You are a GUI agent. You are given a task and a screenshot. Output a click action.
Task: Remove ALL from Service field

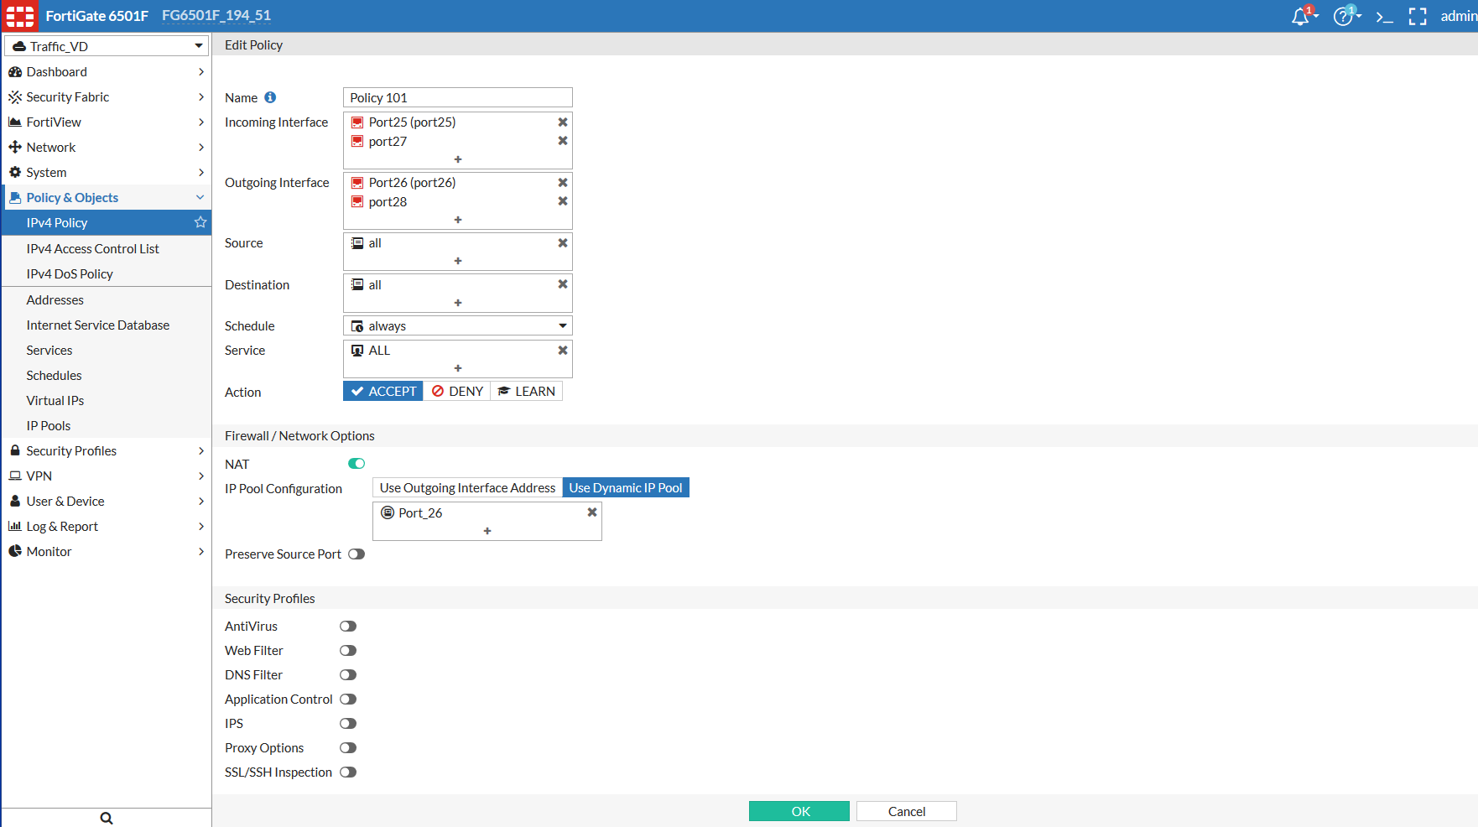pyautogui.click(x=563, y=350)
